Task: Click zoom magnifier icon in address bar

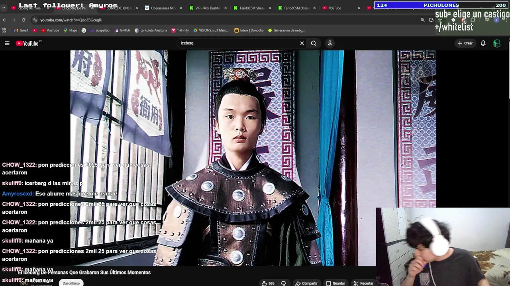Action: 423,20
